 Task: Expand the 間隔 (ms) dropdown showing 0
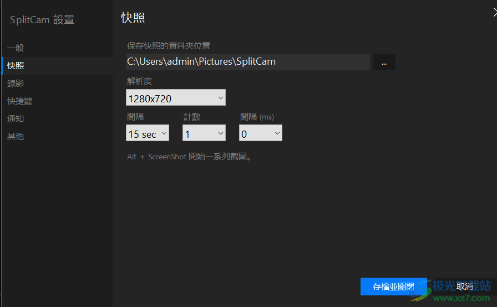[261, 133]
